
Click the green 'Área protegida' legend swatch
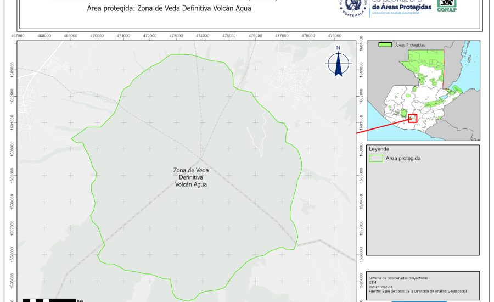(x=376, y=158)
